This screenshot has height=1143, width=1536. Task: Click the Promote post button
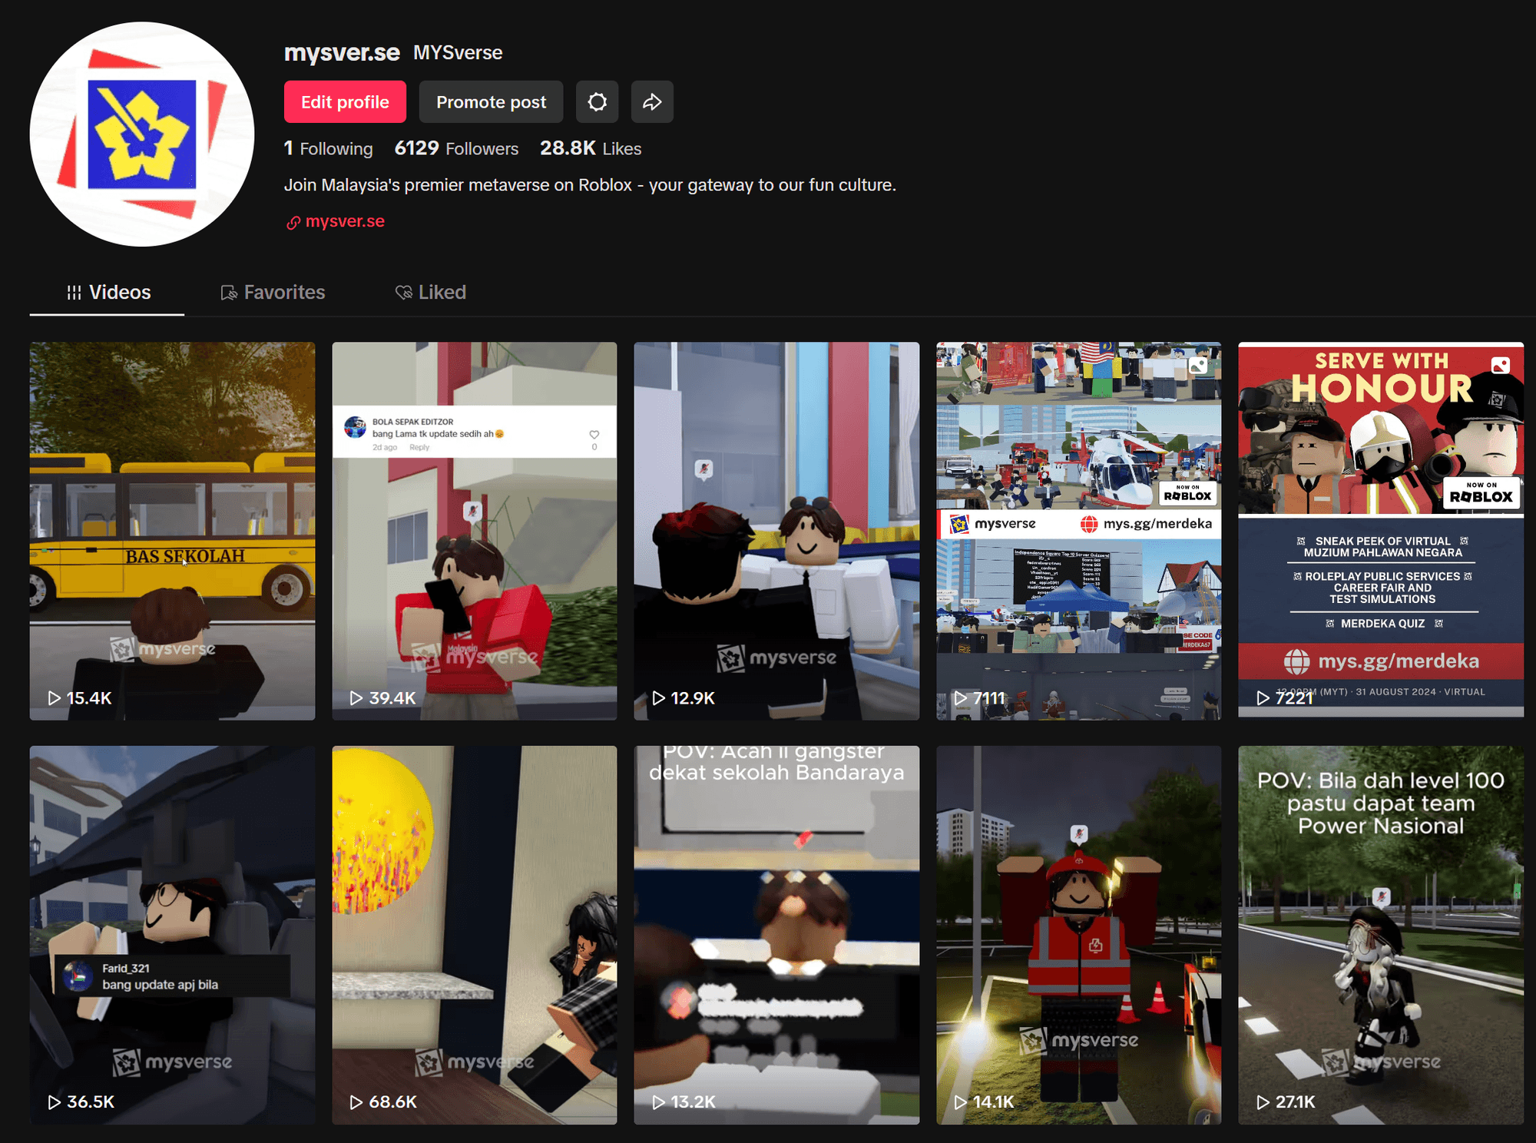(491, 101)
